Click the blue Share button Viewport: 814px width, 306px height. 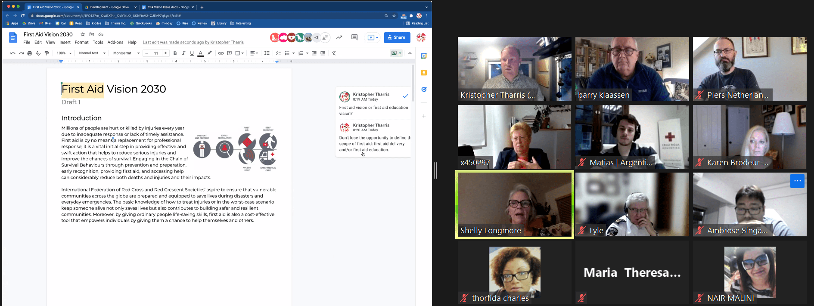397,37
